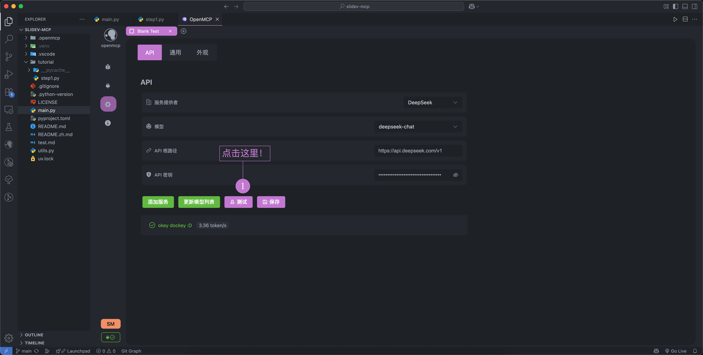Click the slidev-mcp search box
Viewport: 703px width, 355px height.
(x=354, y=6)
